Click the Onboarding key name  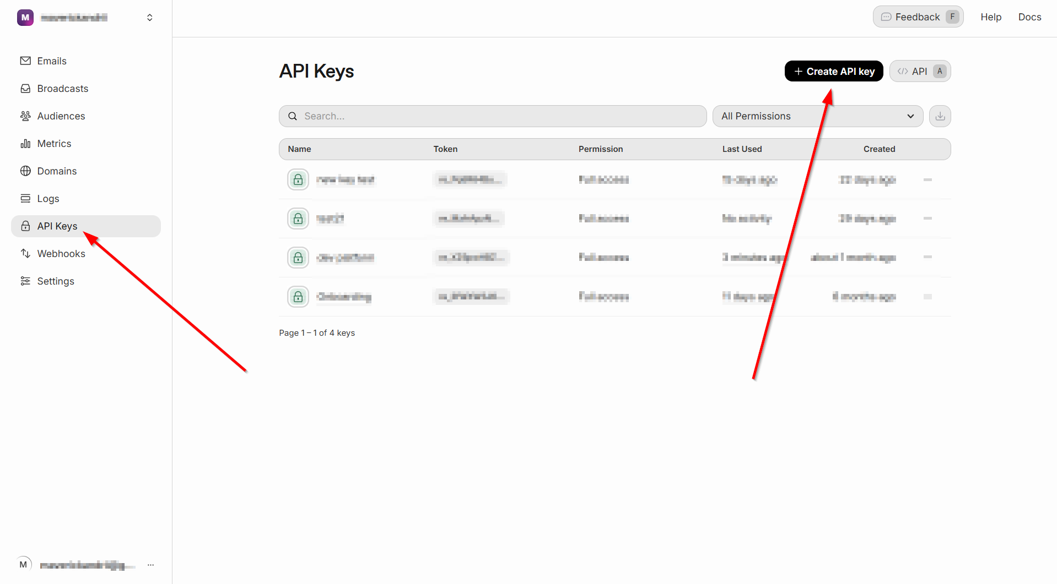click(x=344, y=297)
